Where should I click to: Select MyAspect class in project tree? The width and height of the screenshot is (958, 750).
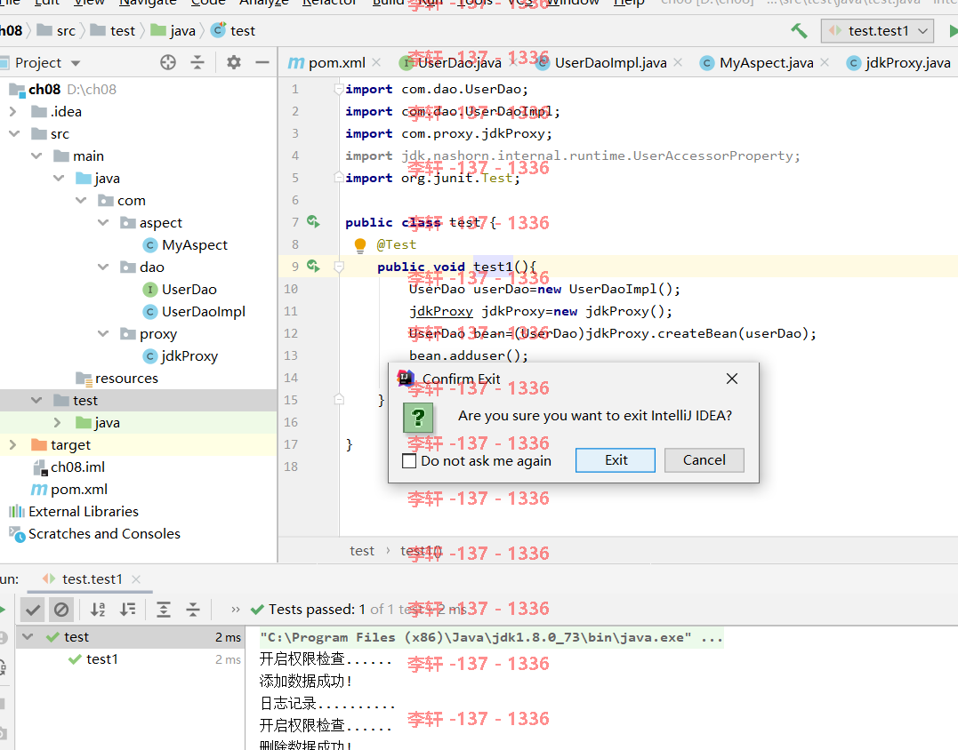coord(185,244)
